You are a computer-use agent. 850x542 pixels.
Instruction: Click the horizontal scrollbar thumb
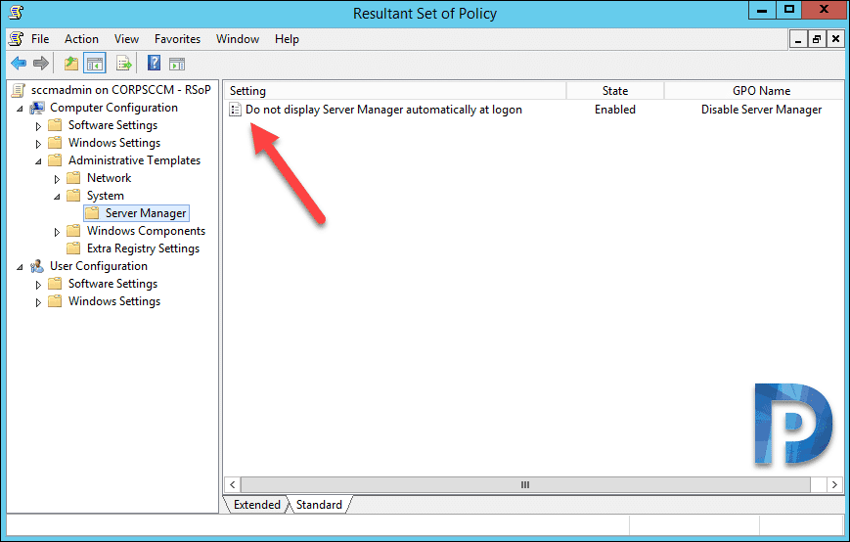[x=525, y=484]
